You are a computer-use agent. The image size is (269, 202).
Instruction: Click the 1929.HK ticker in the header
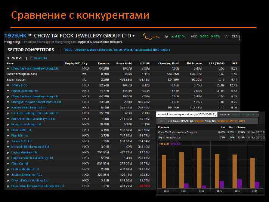(15, 36)
